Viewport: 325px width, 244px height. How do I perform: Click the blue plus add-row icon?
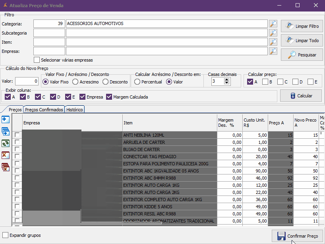(x=6, y=120)
